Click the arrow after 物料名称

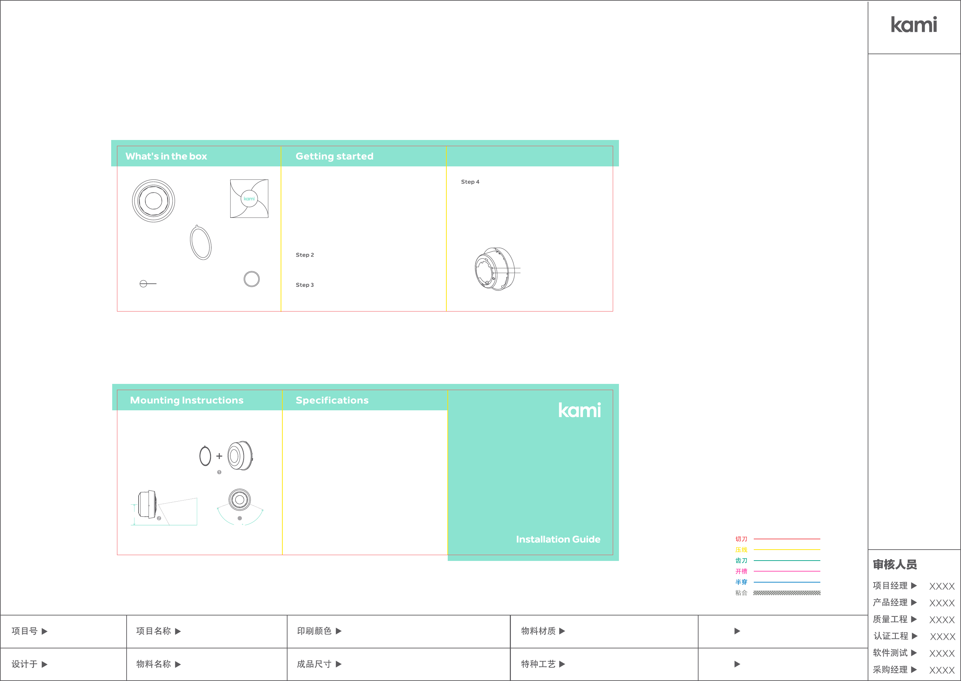coord(178,664)
